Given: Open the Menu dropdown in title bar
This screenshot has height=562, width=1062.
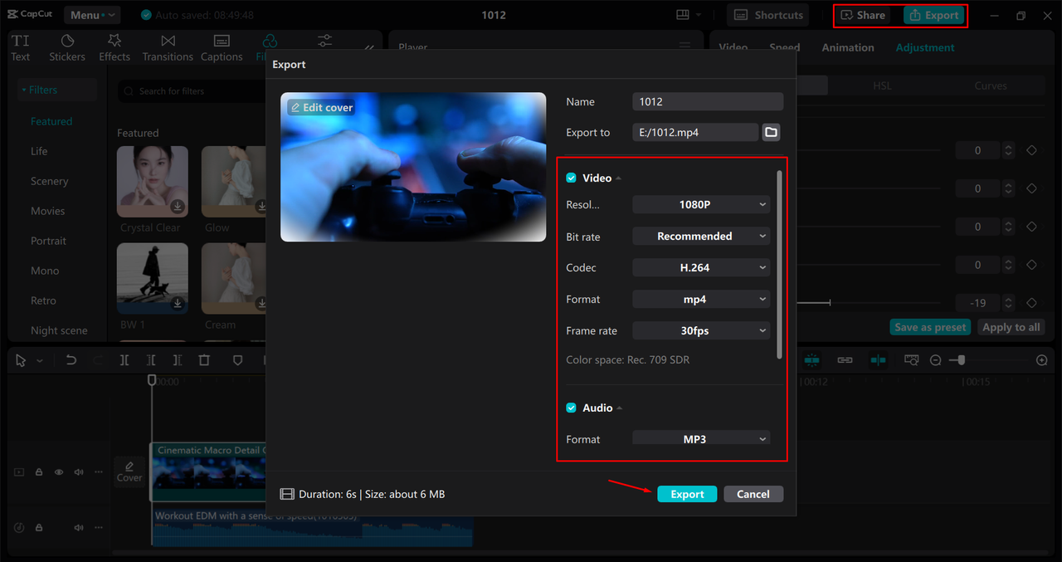Looking at the screenshot, I should coord(91,15).
